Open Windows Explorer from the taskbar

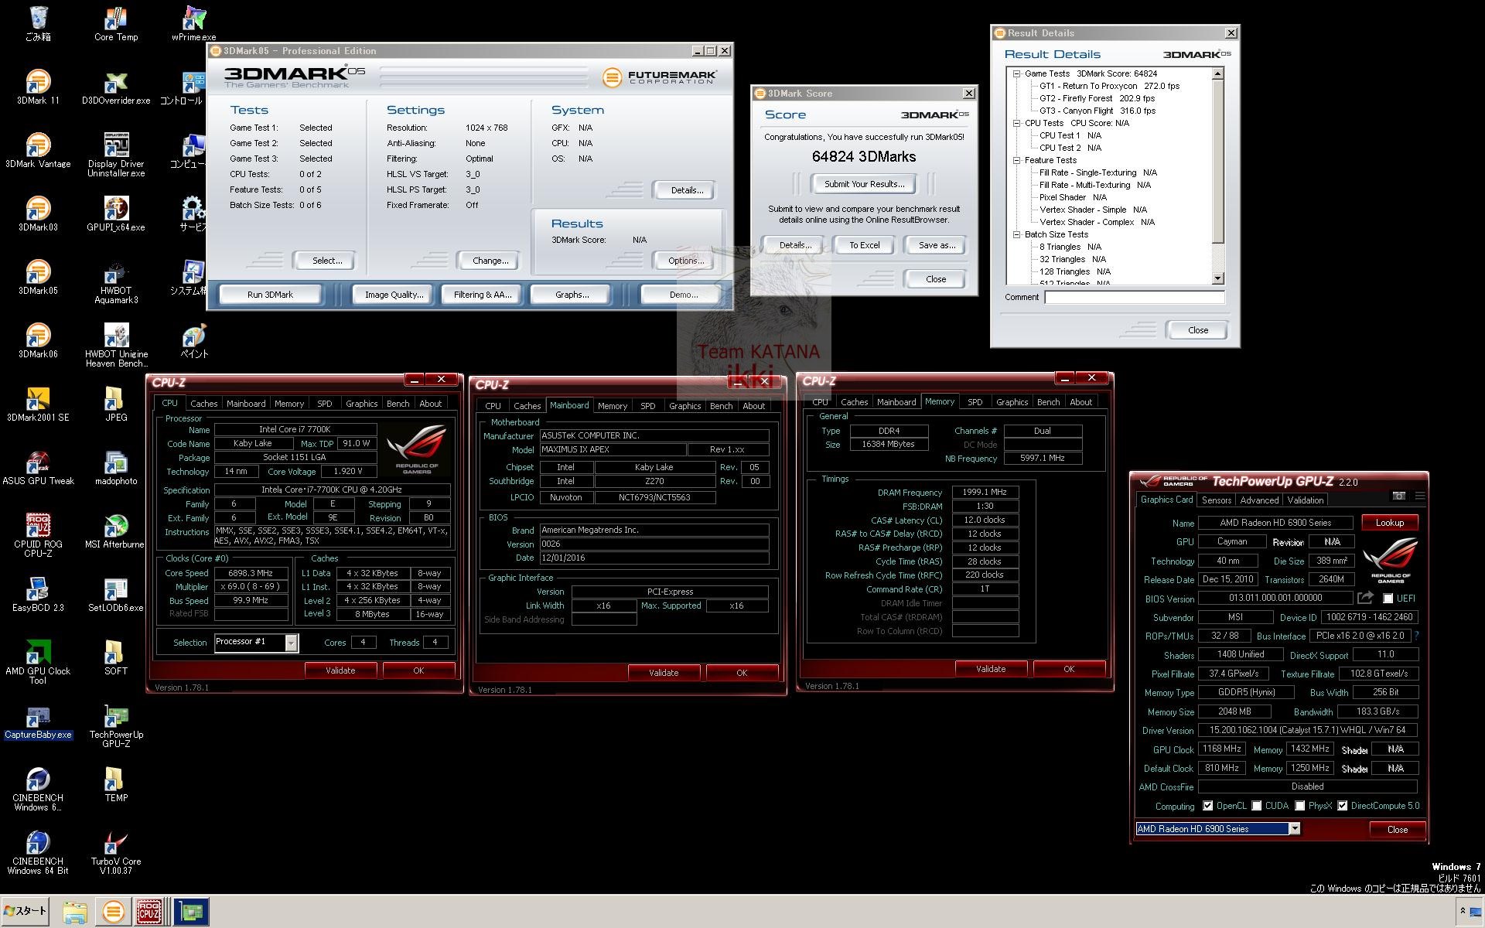(x=74, y=912)
